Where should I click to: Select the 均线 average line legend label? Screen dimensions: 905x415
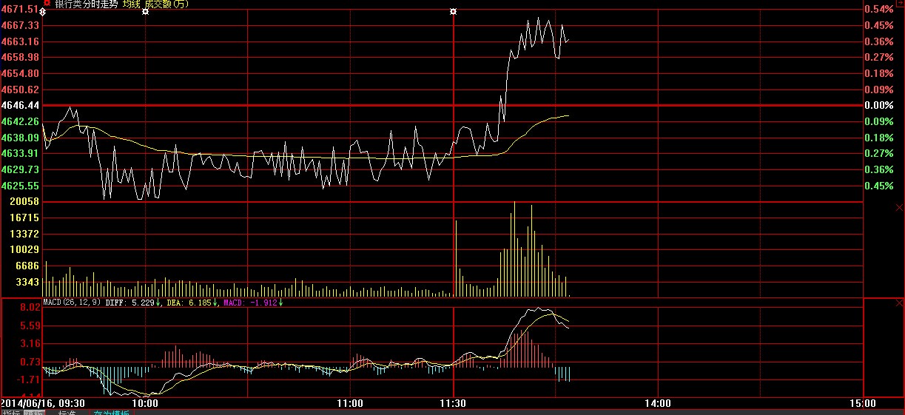(132, 4)
